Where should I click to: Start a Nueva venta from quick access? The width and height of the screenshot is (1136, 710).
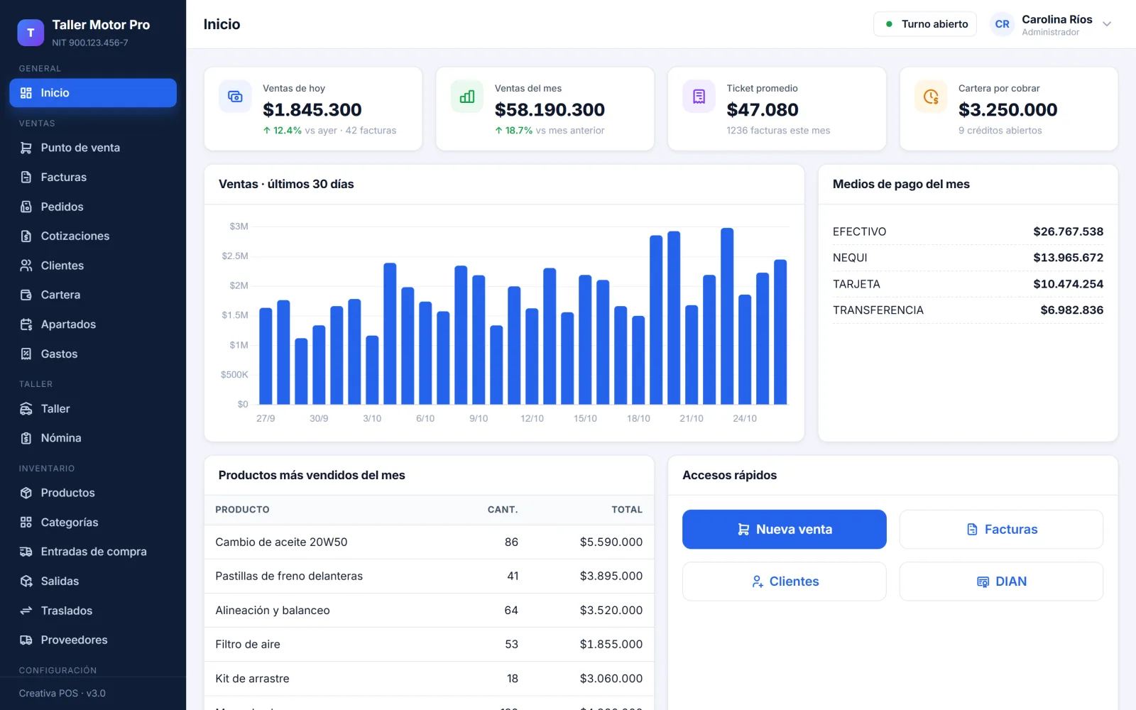[785, 530]
